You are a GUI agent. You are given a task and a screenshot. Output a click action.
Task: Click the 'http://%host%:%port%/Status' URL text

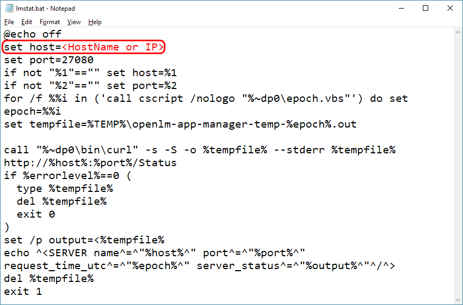tap(90, 163)
